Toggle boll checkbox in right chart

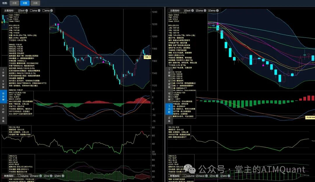(x=185, y=11)
